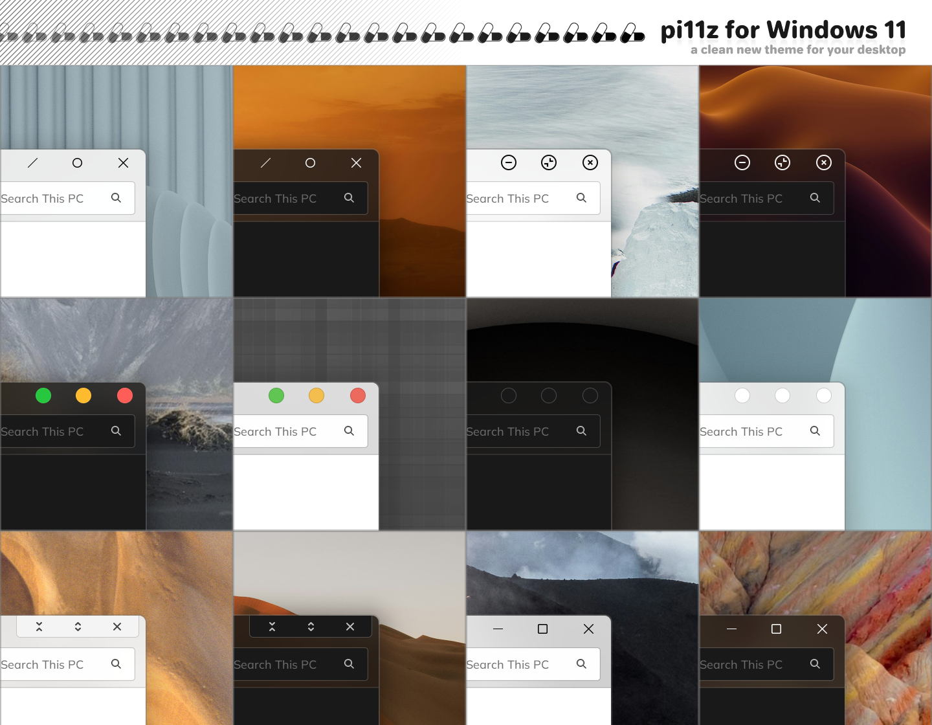Click magnifier icon in icy sea tile search box
The image size is (932, 725).
tap(581, 198)
